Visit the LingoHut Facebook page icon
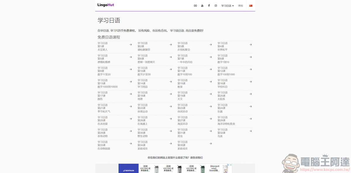This screenshot has height=173, width=351. pos(209,6)
